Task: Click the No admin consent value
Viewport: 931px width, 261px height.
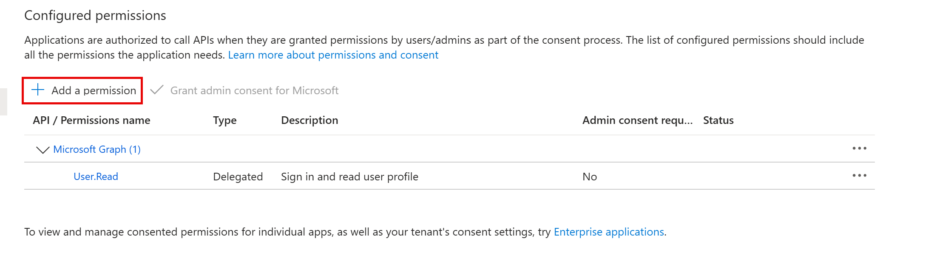Action: [590, 177]
